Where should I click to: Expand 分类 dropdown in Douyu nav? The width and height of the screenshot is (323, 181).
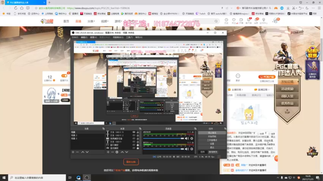tap(91, 21)
